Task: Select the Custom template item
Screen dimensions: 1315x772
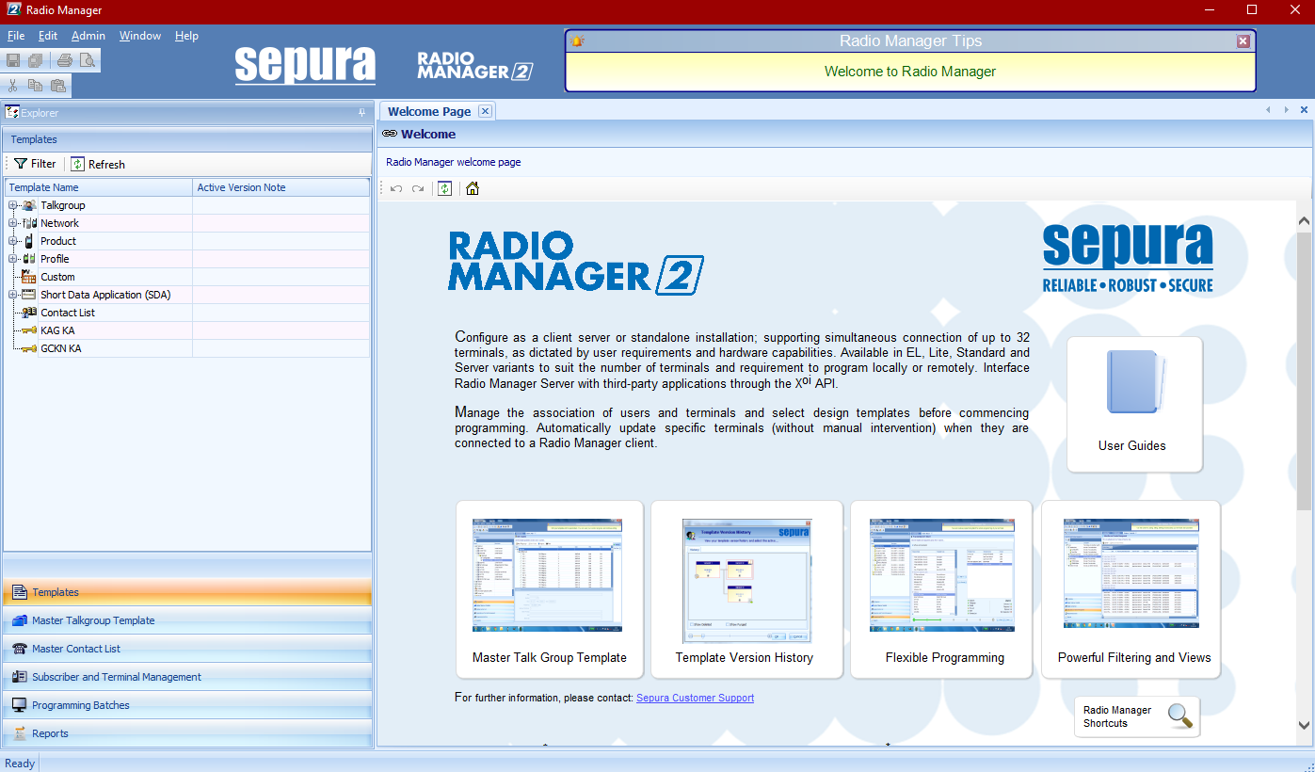Action: (57, 277)
